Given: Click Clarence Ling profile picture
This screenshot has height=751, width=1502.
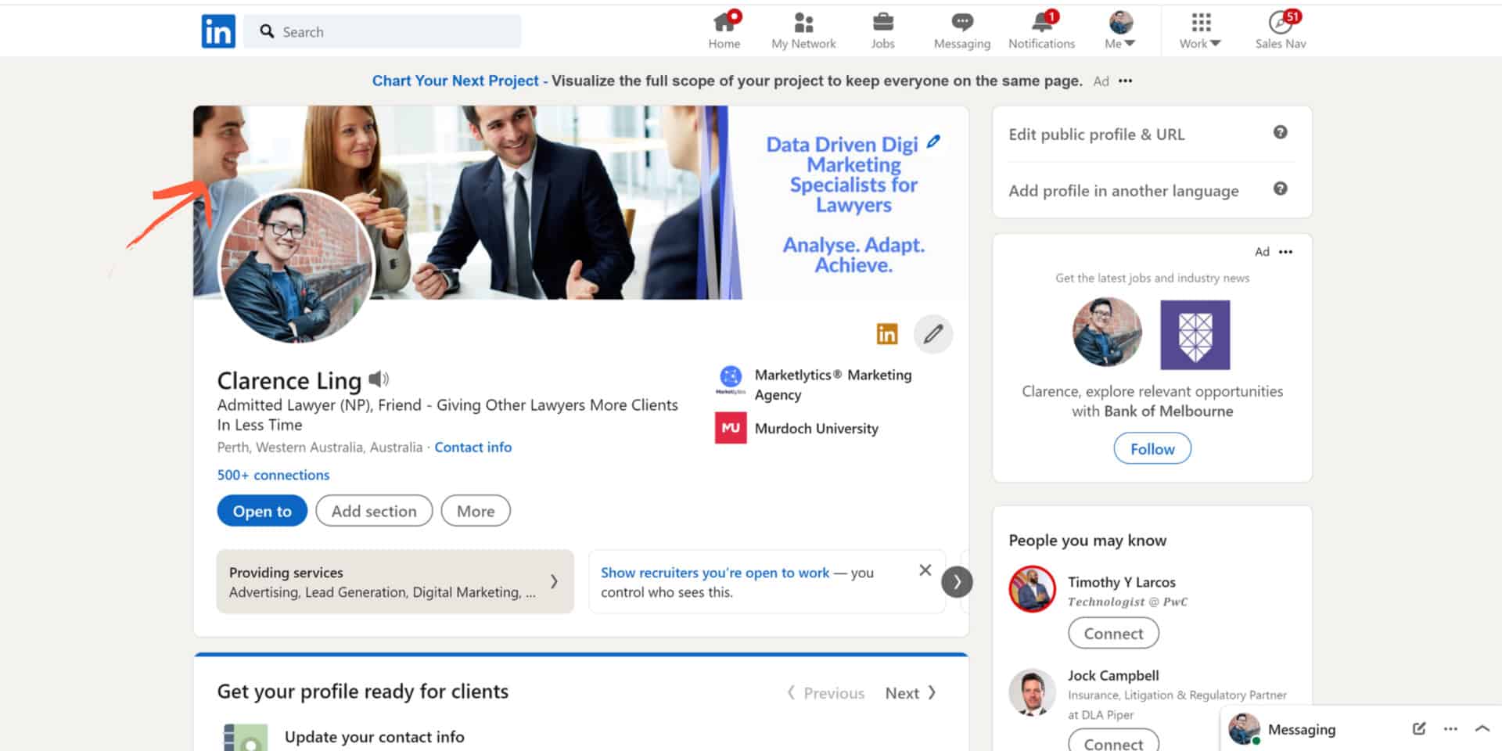Looking at the screenshot, I should point(296,266).
